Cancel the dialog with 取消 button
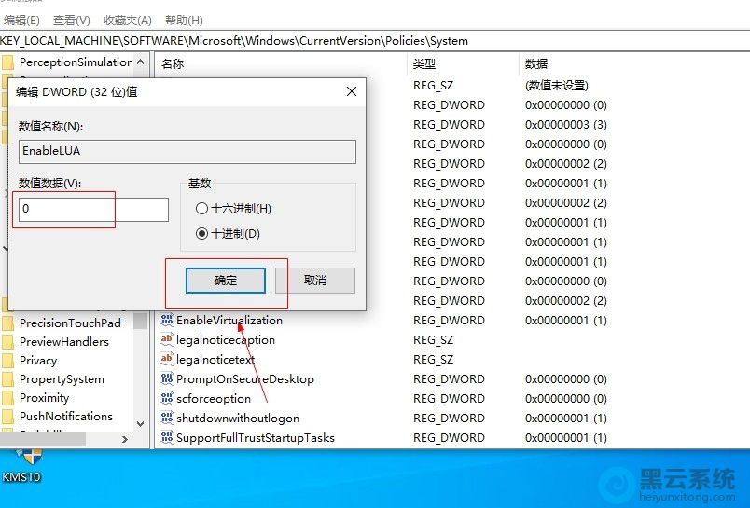This screenshot has height=508, width=750. pos(315,280)
